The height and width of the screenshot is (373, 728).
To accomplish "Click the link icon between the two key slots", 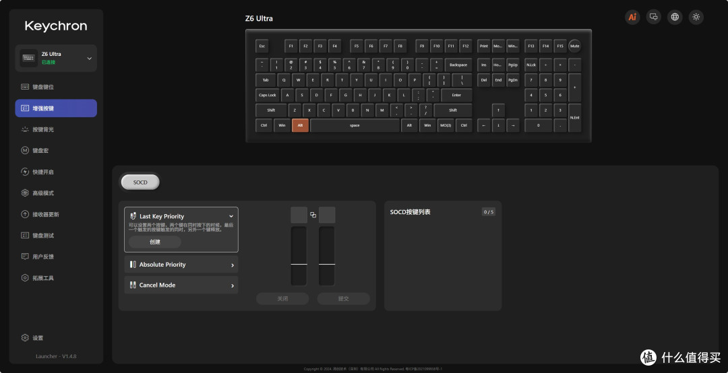I will [313, 215].
